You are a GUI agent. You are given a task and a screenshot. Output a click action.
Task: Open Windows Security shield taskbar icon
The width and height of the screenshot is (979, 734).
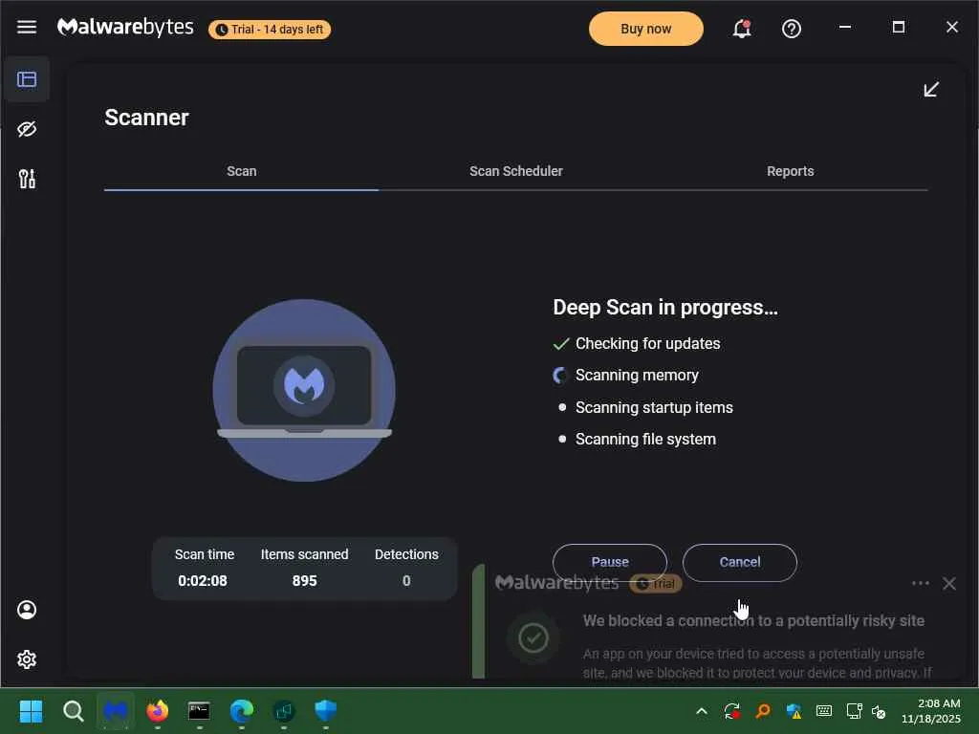point(326,711)
